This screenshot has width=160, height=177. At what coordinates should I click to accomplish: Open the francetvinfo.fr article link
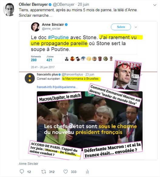tap(57, 87)
